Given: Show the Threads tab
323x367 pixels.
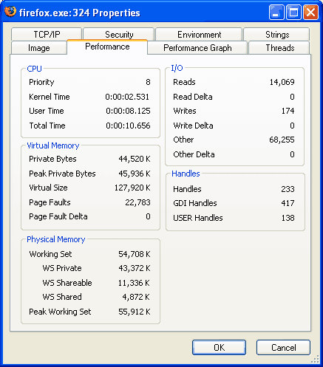Looking at the screenshot, I should (x=280, y=48).
